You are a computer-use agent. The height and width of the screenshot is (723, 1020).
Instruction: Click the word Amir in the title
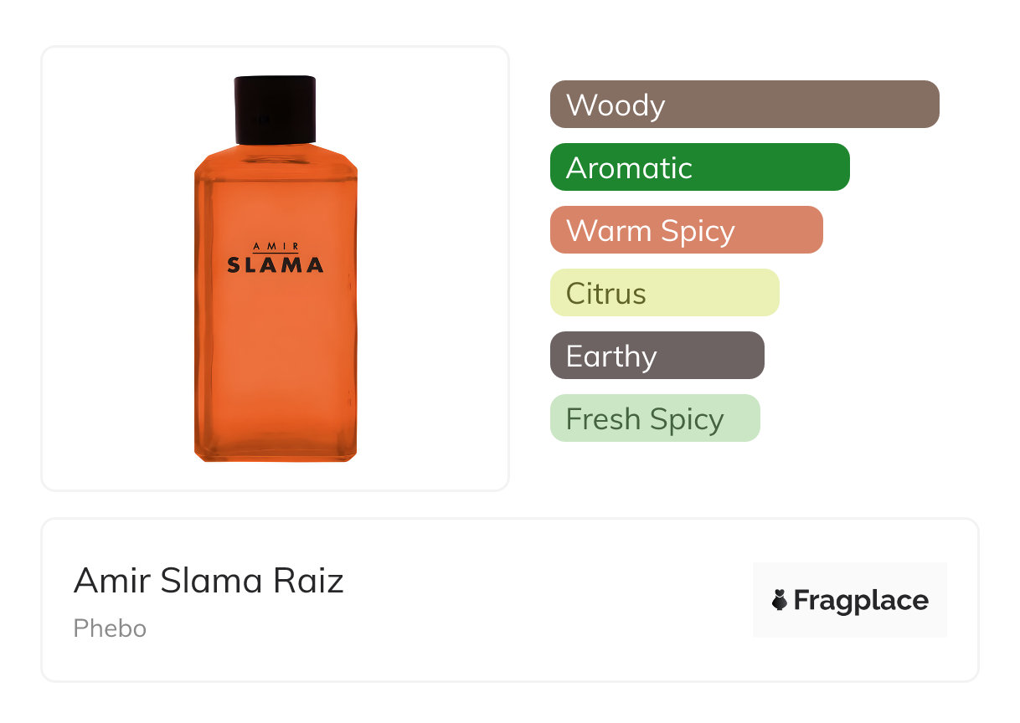point(112,581)
